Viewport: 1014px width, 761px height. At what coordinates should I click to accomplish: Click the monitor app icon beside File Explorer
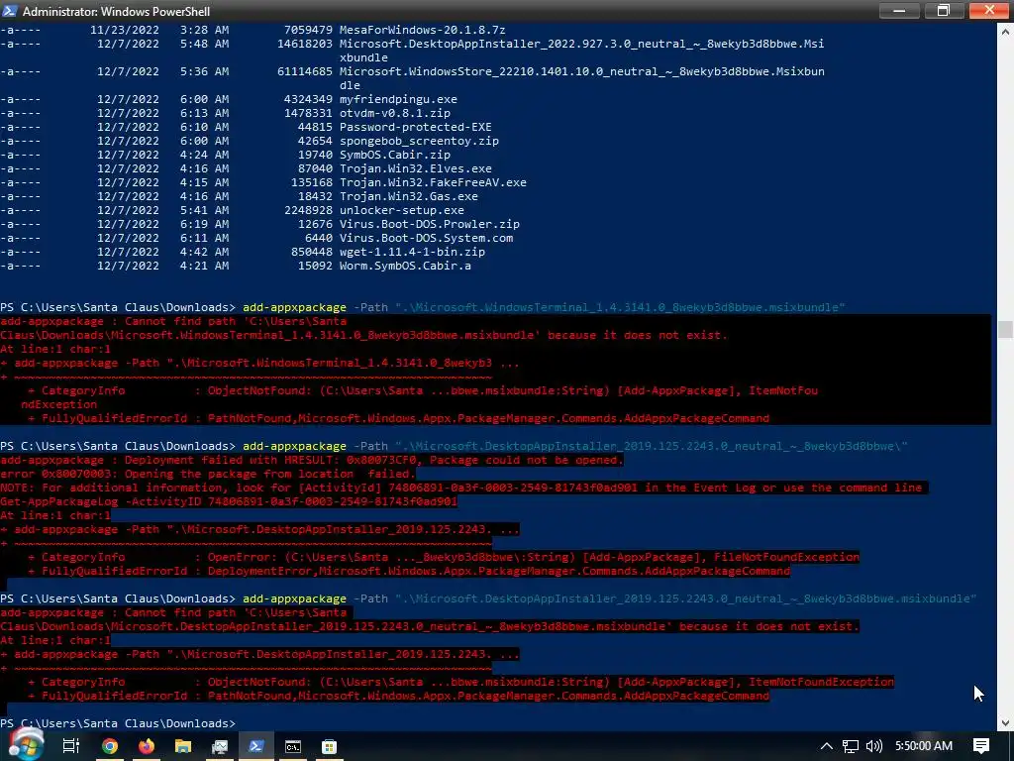[220, 746]
